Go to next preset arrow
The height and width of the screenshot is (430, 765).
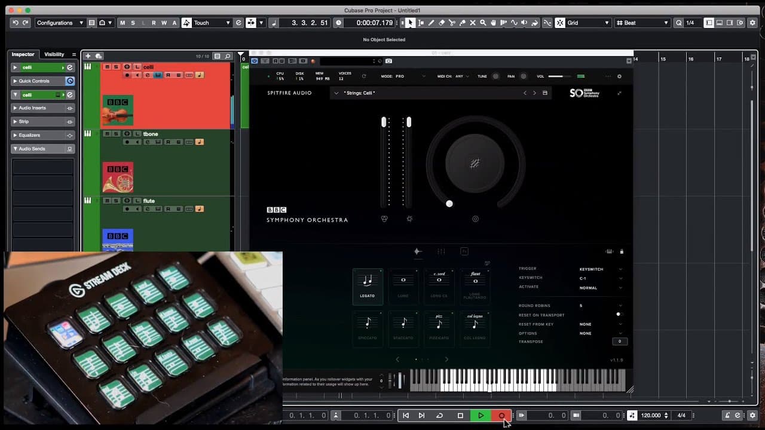[x=534, y=93]
